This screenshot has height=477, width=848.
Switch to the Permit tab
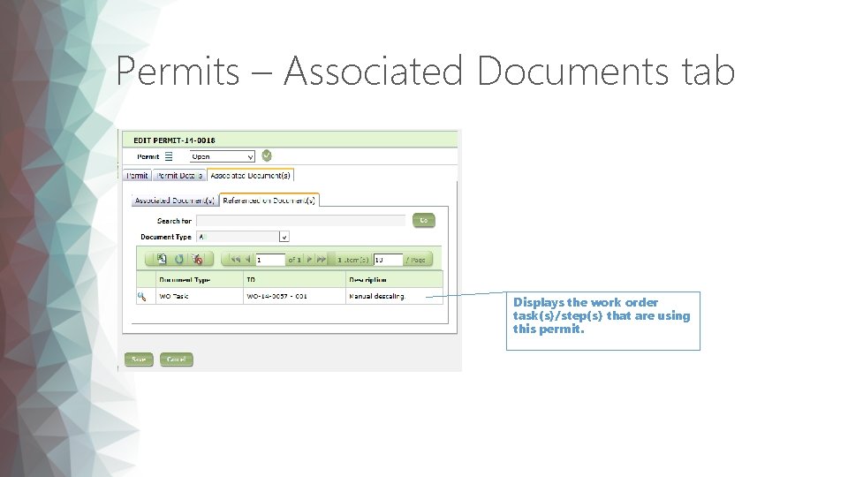tap(137, 175)
